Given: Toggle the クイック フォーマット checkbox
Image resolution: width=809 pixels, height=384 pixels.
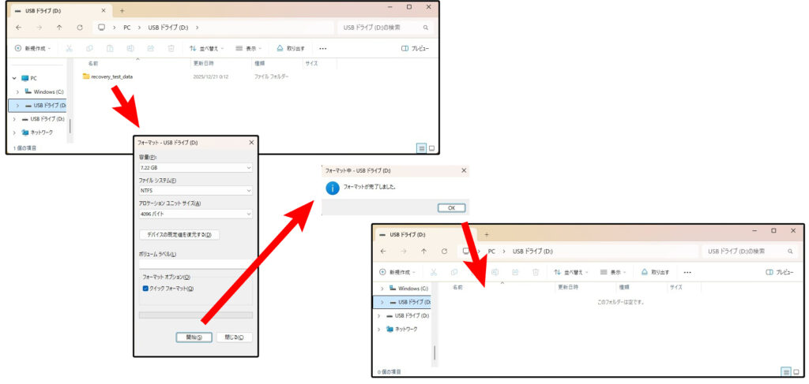Looking at the screenshot, I should point(145,289).
